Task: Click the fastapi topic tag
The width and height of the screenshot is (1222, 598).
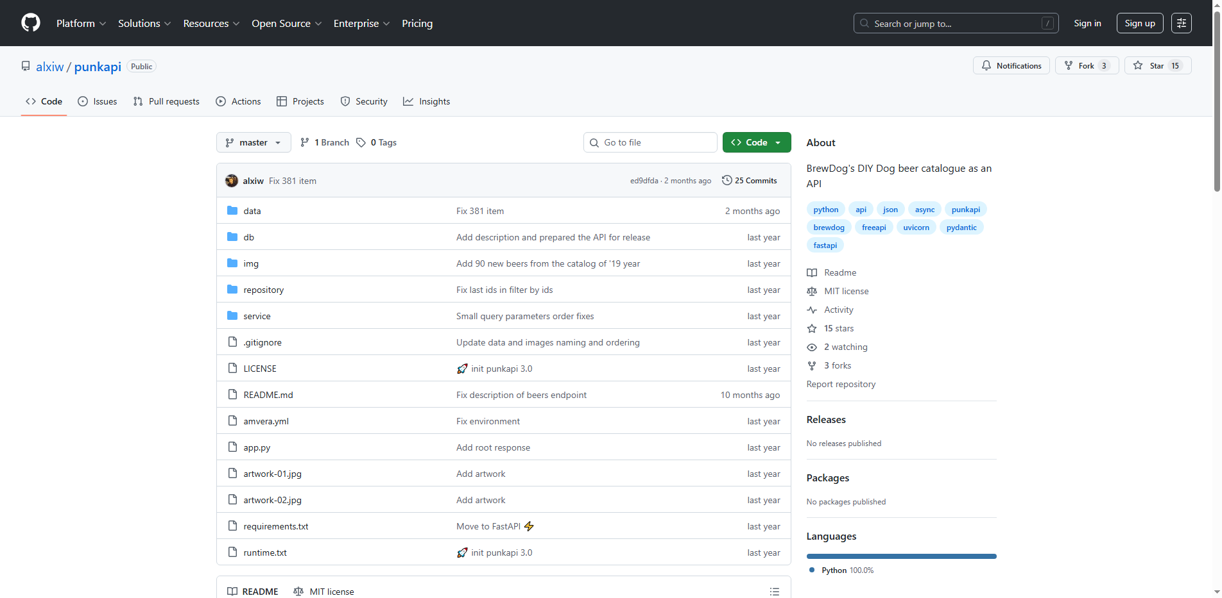Action: point(825,245)
